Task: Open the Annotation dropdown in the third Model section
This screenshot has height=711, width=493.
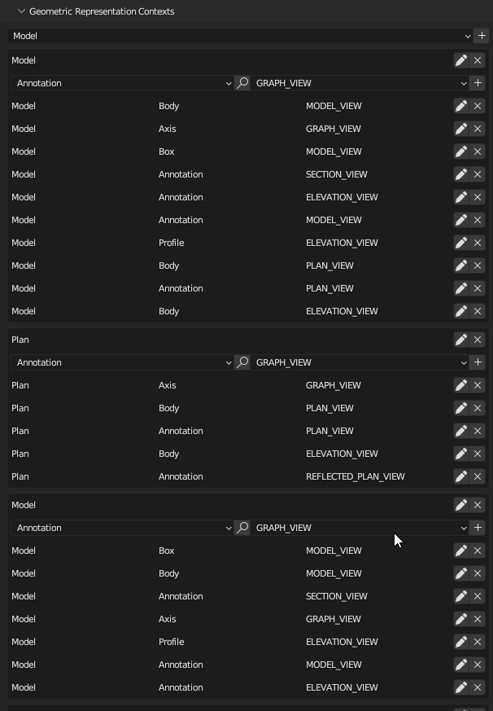Action: pyautogui.click(x=122, y=528)
